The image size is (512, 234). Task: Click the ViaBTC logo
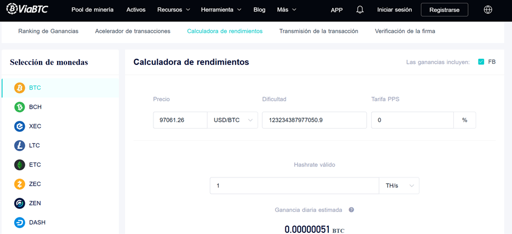[27, 9]
